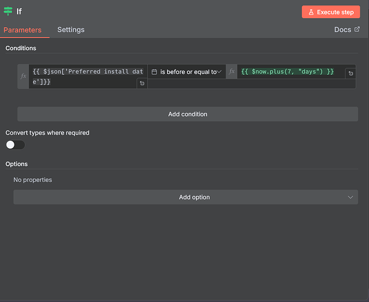Click the small icon right of the $now.plus expression

point(350,73)
